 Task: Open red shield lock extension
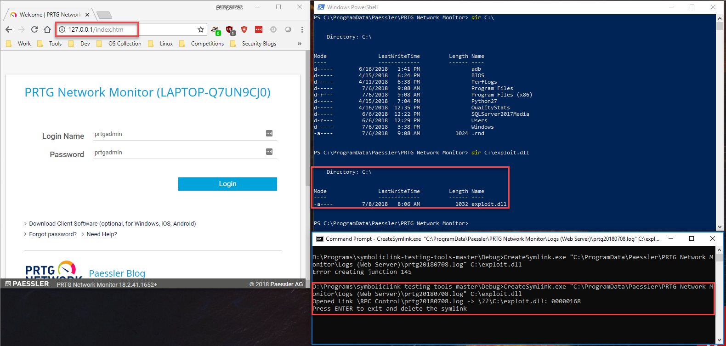[244, 29]
